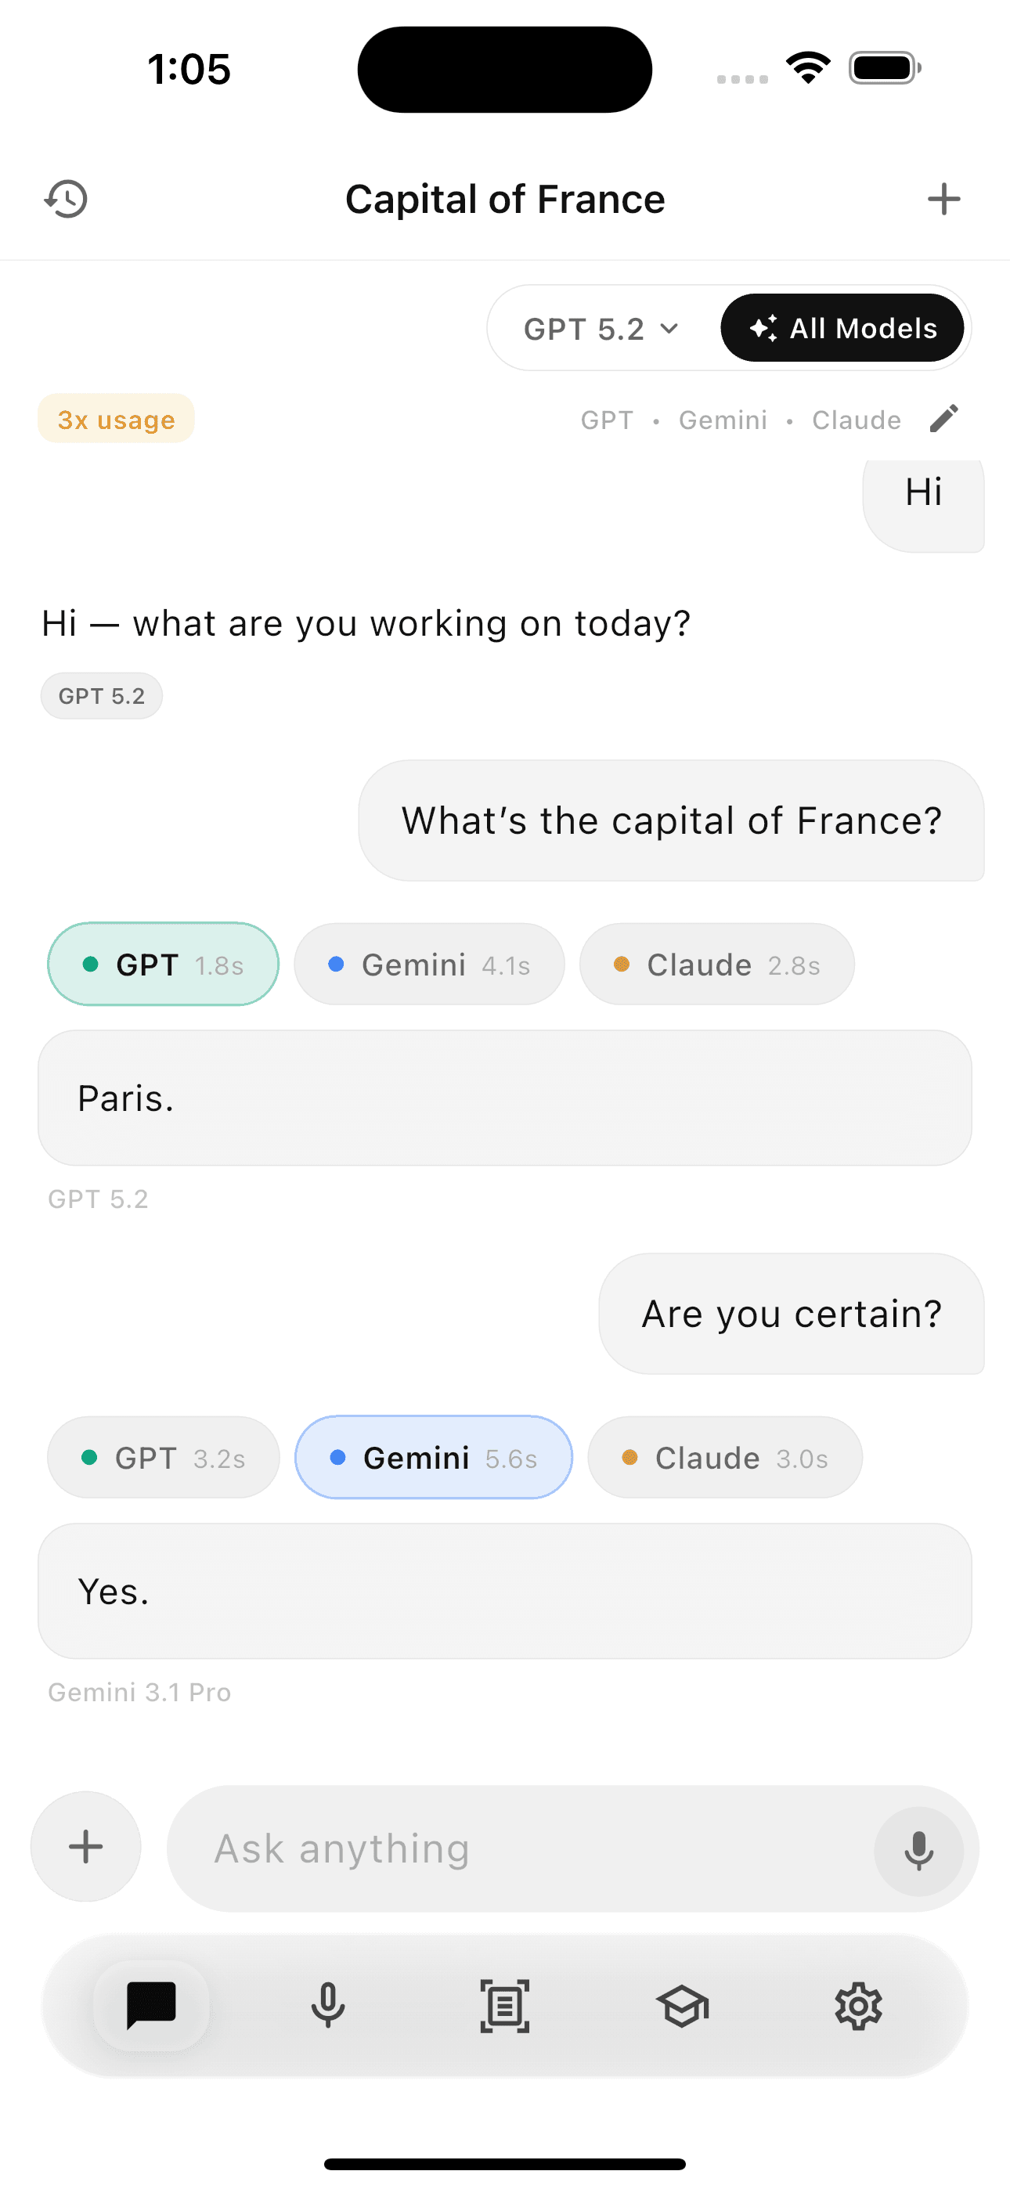Open the document scan tab
This screenshot has height=2189, width=1010.
tap(505, 2006)
